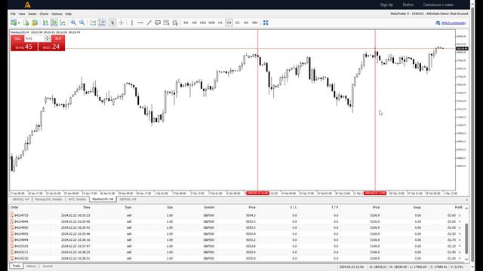483x271 pixels.
Task: Click the volume stepper arrows
Action: (x=48, y=38)
